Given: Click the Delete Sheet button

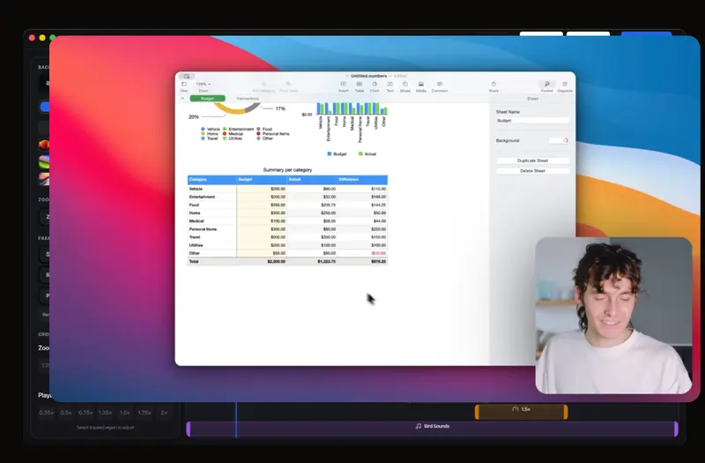Looking at the screenshot, I should pyautogui.click(x=532, y=170).
